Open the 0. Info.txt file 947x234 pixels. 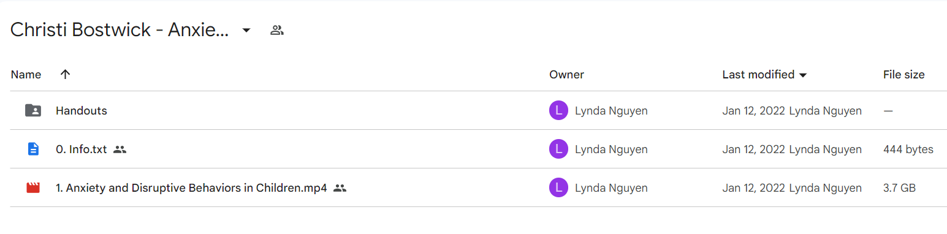point(81,149)
